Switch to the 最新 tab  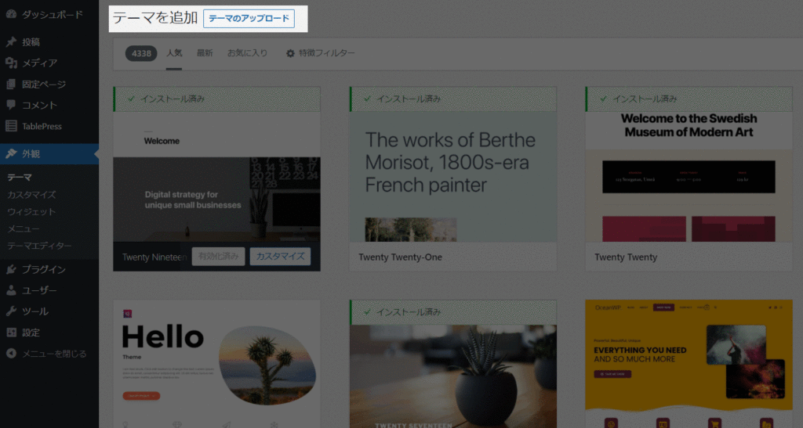point(205,53)
